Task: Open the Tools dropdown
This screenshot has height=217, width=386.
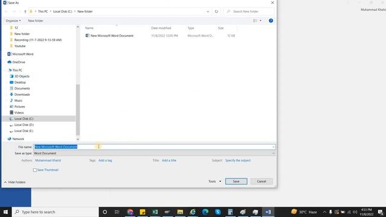Action: pyautogui.click(x=215, y=181)
